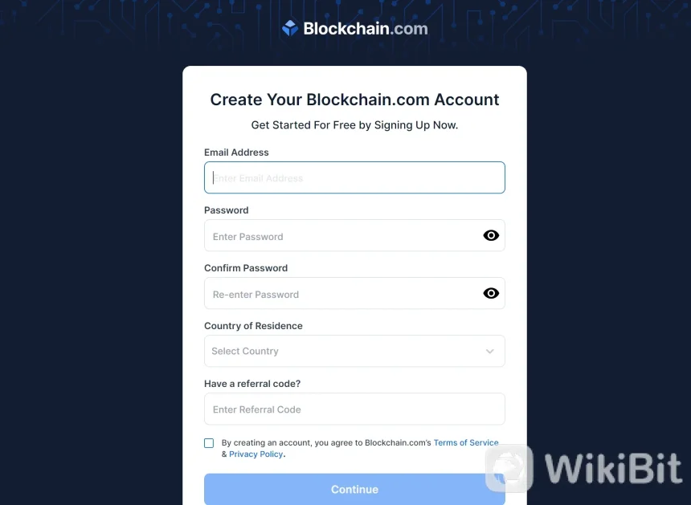The height and width of the screenshot is (505, 691).
Task: Click the Blockchain.com wordmark text
Action: click(x=366, y=29)
